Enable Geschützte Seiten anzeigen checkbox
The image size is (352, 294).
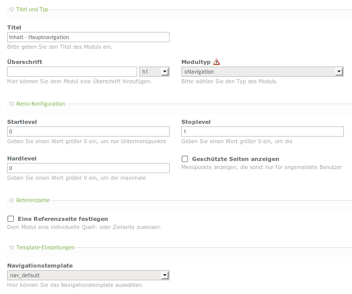pyautogui.click(x=185, y=159)
